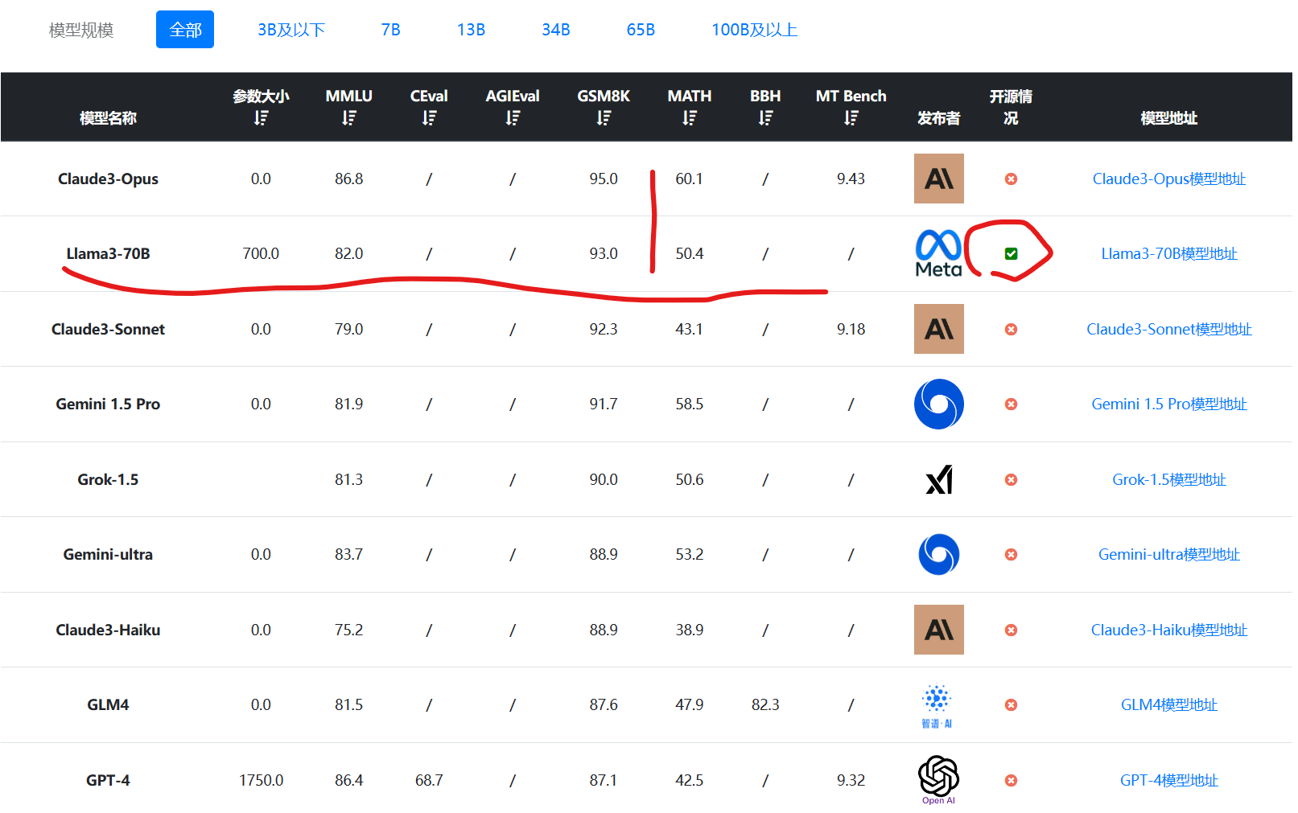Select the 100B及以上 size filter

point(754,30)
